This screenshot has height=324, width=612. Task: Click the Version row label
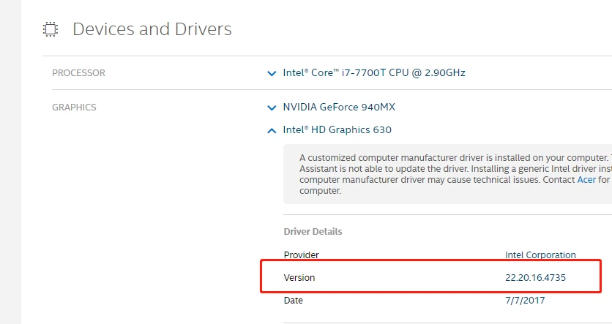[x=299, y=278]
